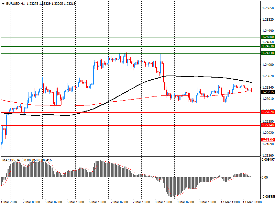
Task: Click the small triangle before EURUSD,H1
Action: point(3,3)
